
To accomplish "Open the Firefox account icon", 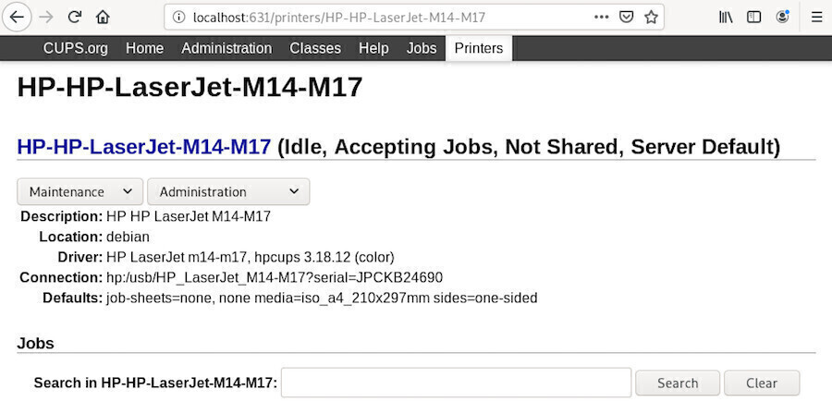I will coord(783,17).
